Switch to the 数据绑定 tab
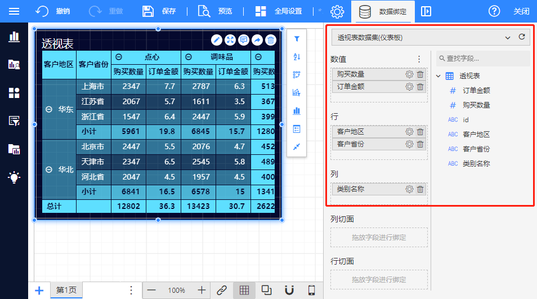 tap(383, 11)
